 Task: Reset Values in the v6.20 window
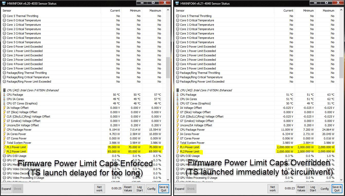128,189
